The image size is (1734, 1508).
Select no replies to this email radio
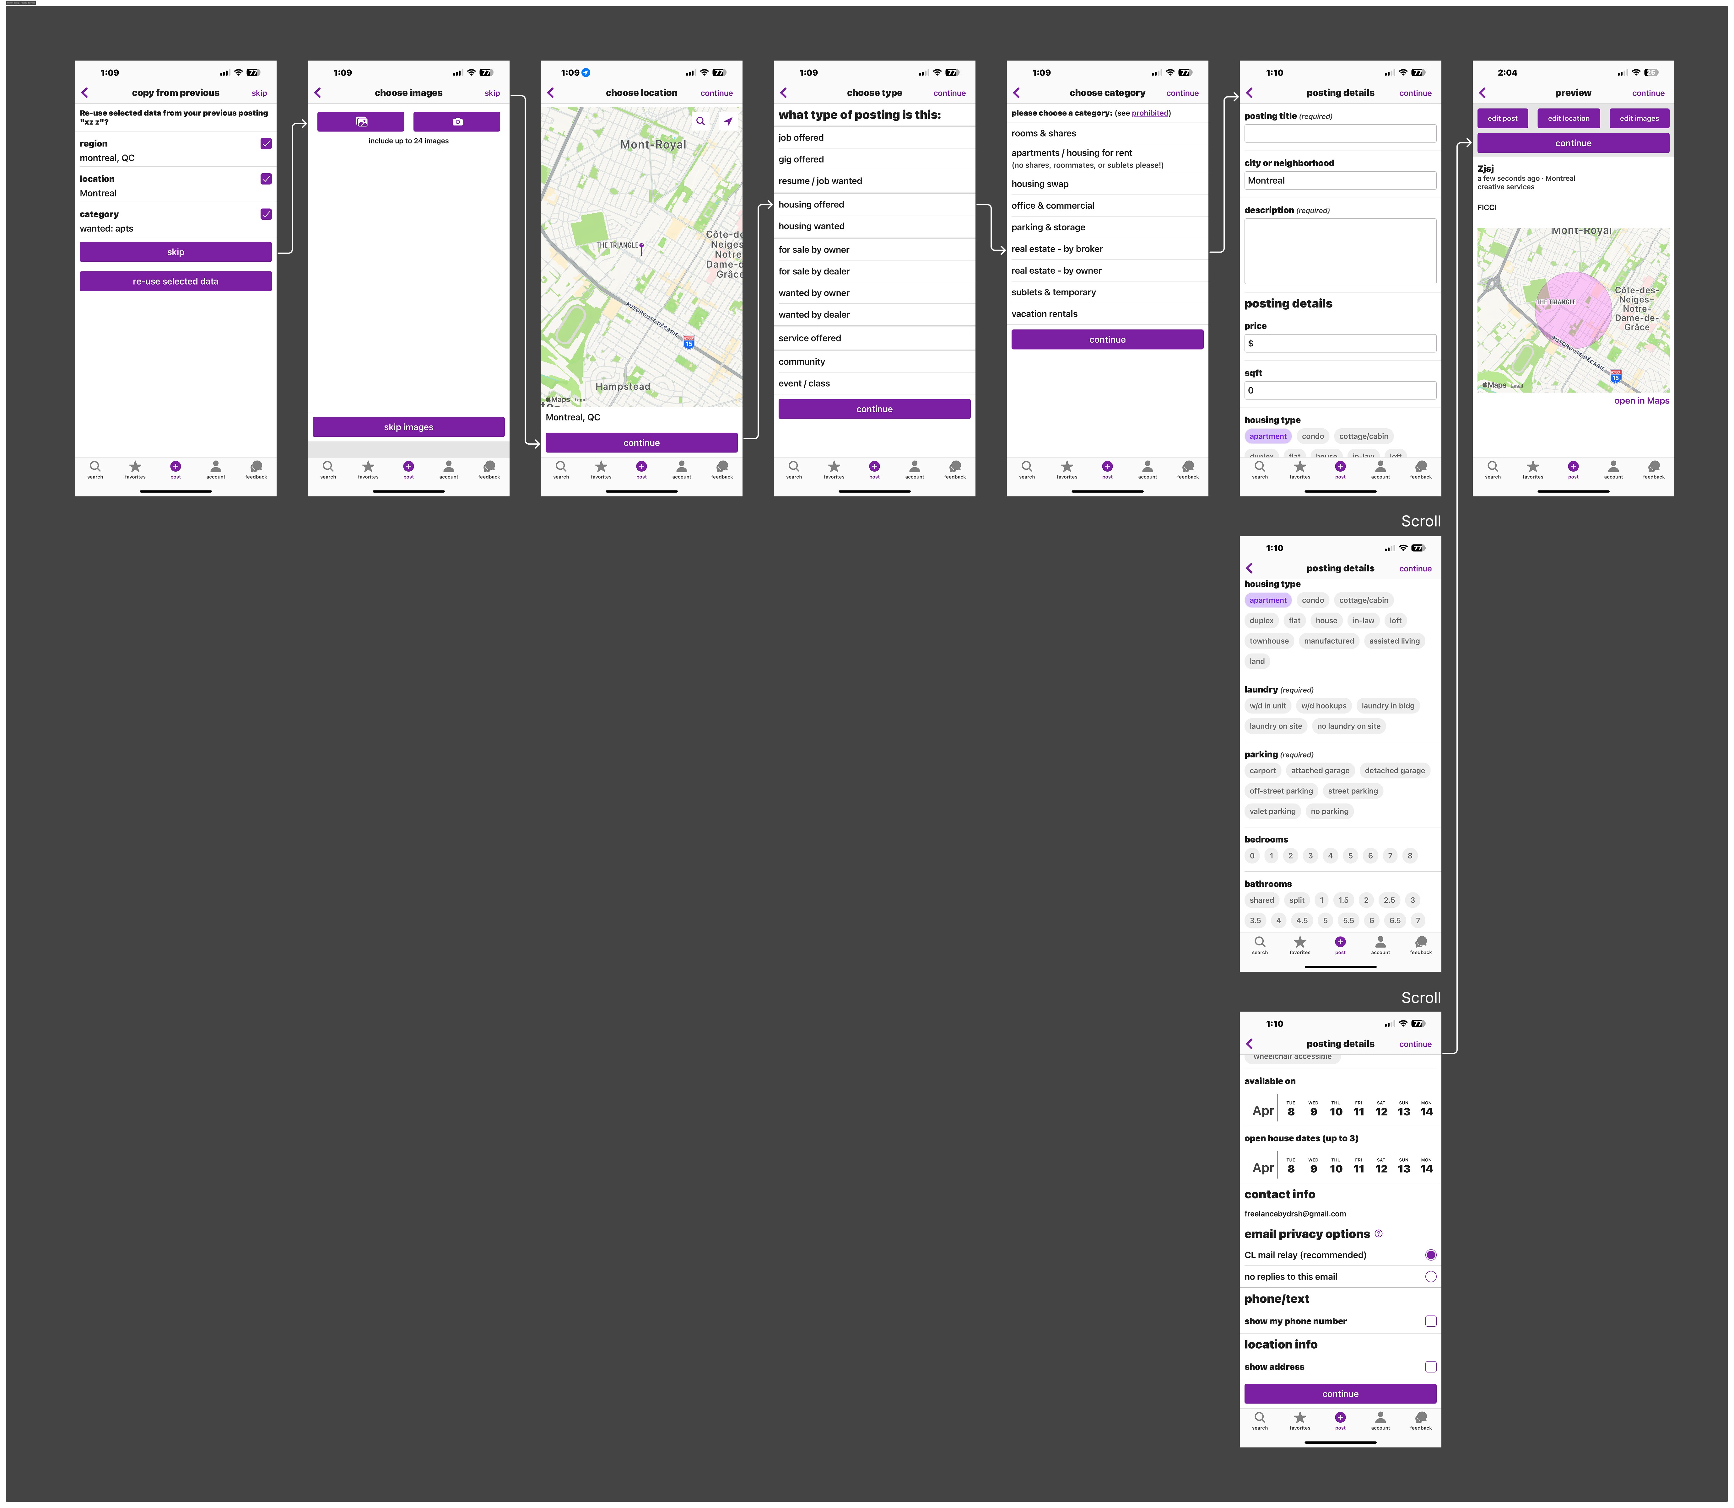click(1430, 1276)
